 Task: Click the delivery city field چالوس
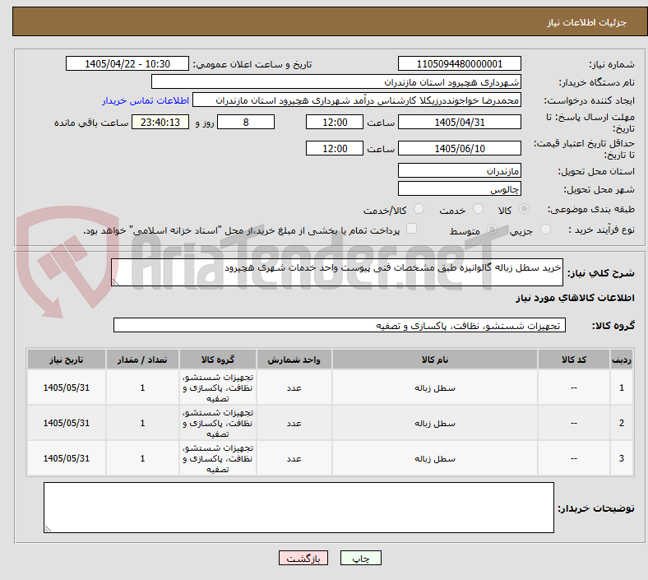tap(459, 189)
